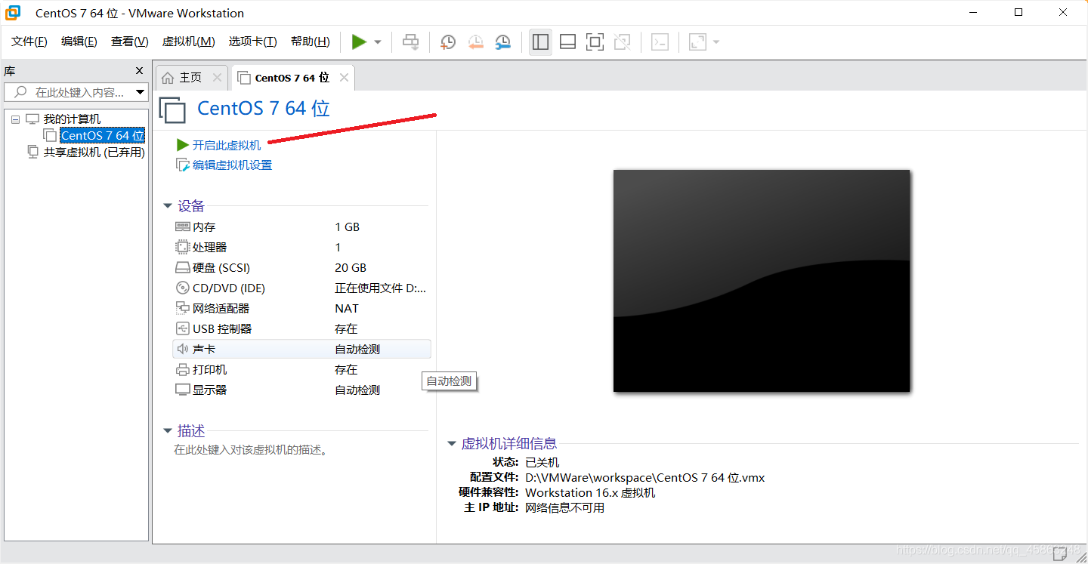
Task: Toggle the thumbnail bar view icon
Action: click(x=567, y=42)
